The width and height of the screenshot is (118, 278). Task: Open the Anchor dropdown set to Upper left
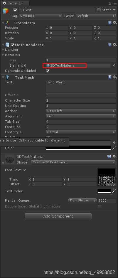pos(81,111)
